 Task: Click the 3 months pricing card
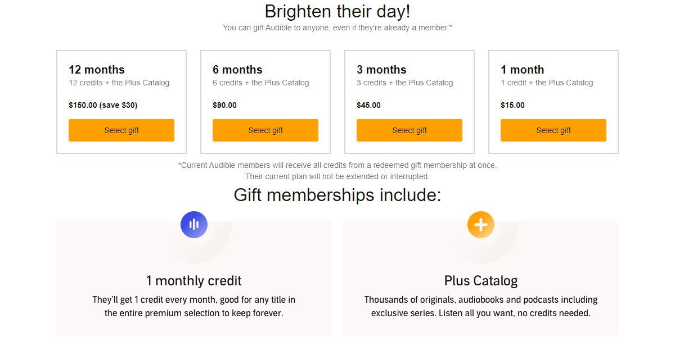tap(409, 101)
